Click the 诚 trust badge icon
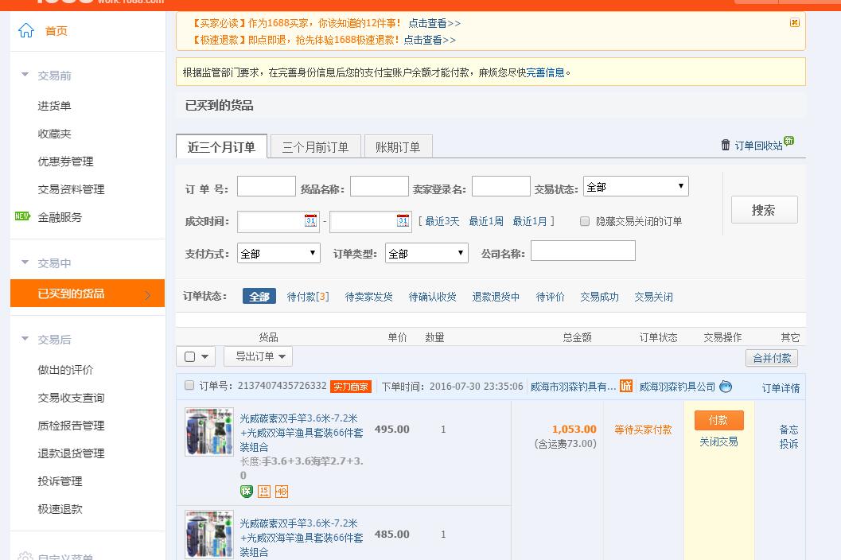The image size is (841, 560). point(626,387)
